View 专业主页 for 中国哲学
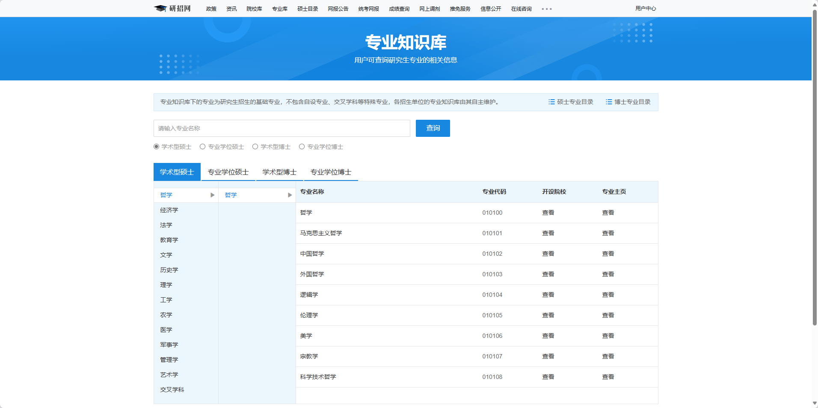Viewport: 818px width, 408px height. point(608,254)
